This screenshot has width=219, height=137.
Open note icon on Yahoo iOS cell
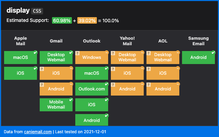pyautogui.click(x=113, y=69)
